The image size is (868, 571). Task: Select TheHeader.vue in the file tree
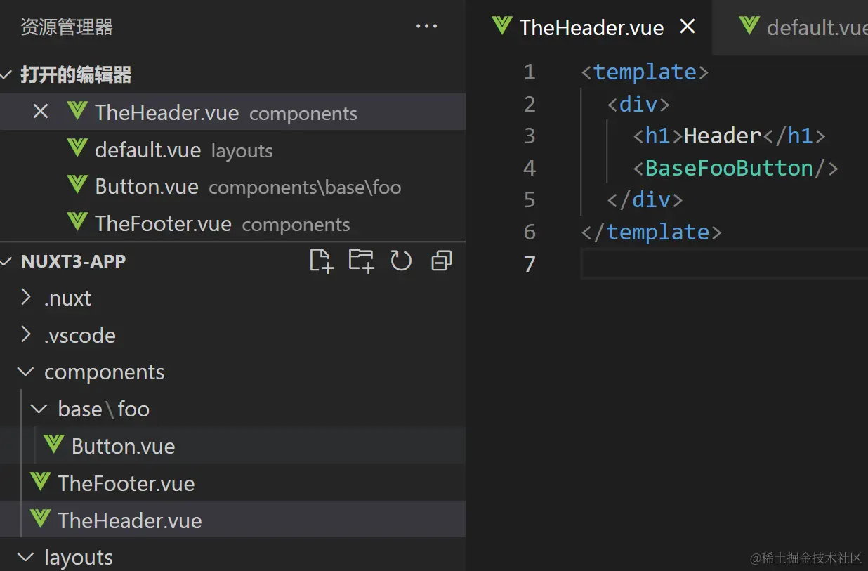[x=232, y=520]
